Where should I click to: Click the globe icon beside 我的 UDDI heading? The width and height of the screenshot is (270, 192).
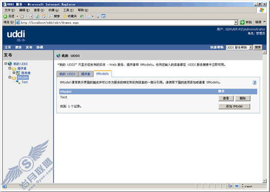[58, 56]
